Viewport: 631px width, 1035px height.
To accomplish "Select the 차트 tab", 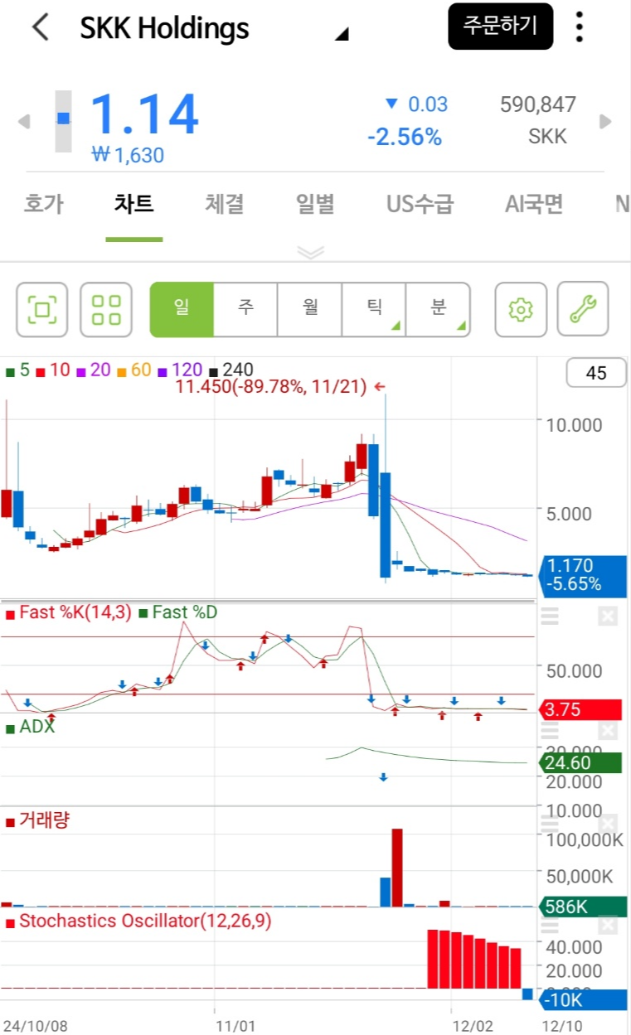I will [x=133, y=204].
